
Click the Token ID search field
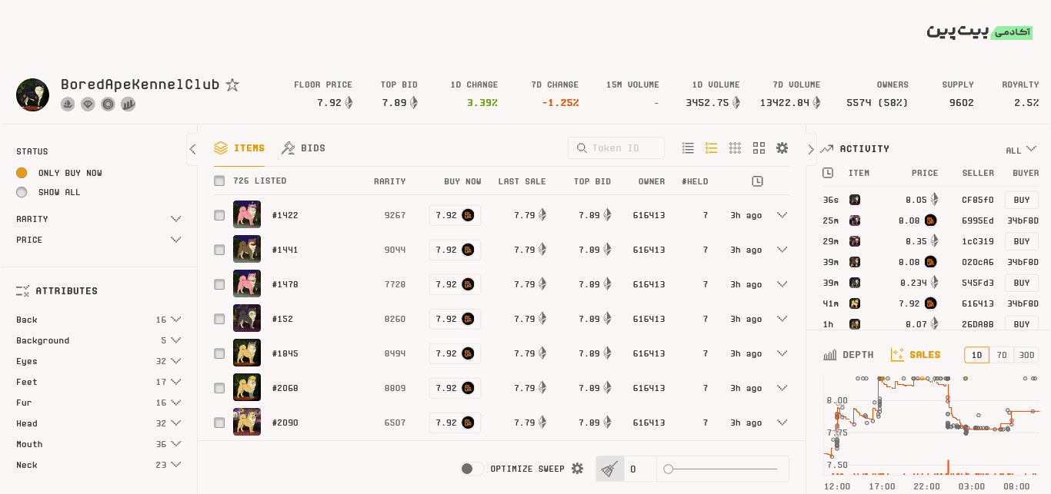pyautogui.click(x=616, y=148)
